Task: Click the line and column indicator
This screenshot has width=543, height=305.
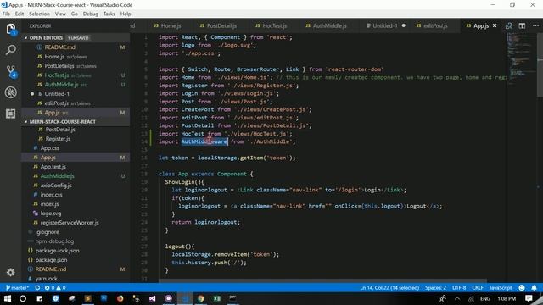Action: click(x=389, y=288)
